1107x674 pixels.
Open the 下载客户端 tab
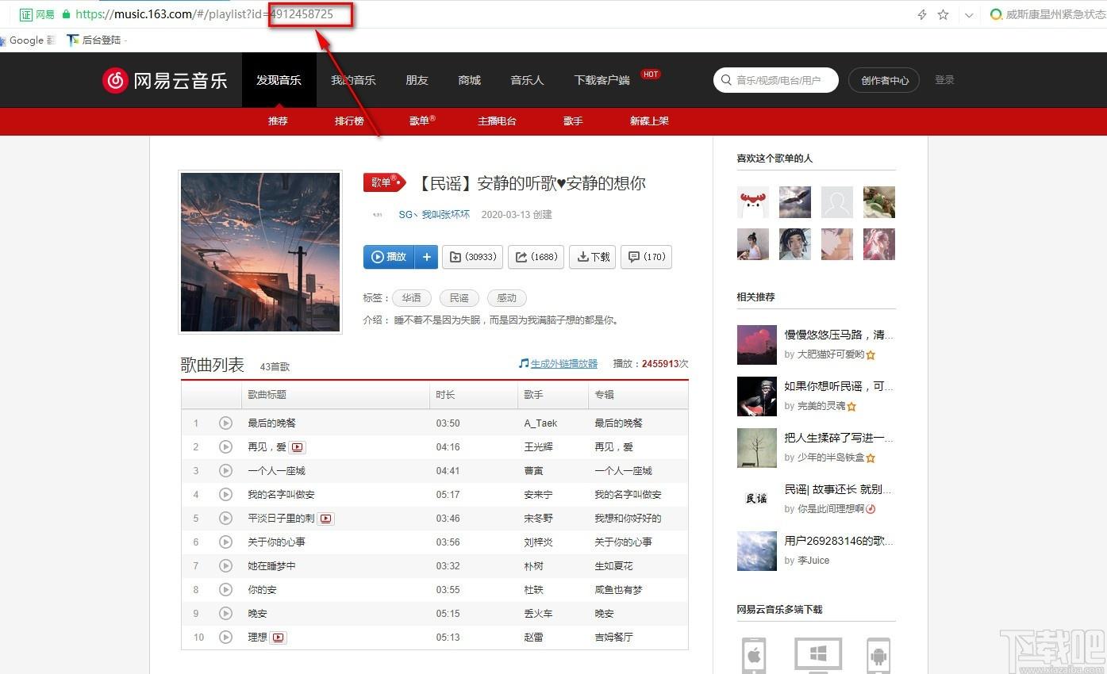[x=602, y=80]
